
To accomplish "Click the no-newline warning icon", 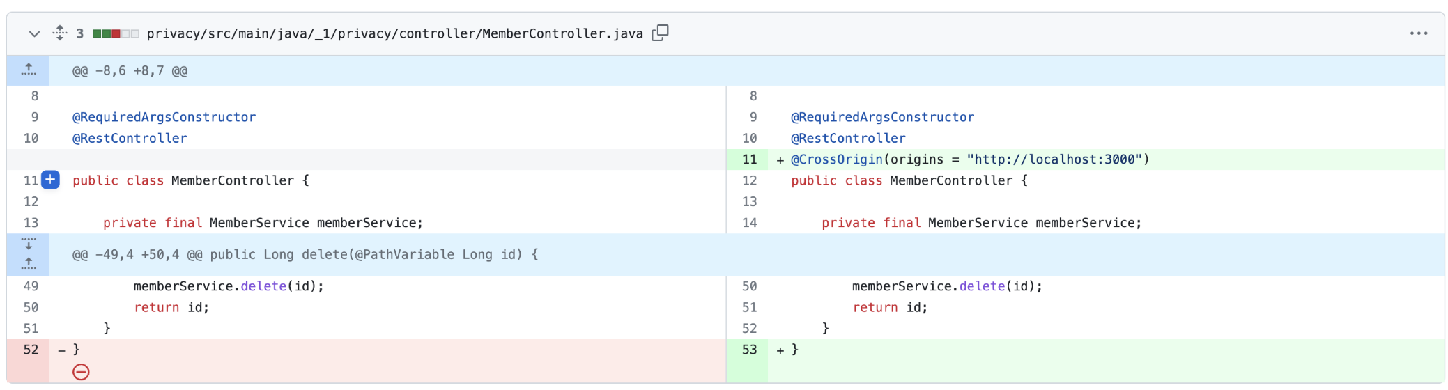I will click(x=81, y=372).
